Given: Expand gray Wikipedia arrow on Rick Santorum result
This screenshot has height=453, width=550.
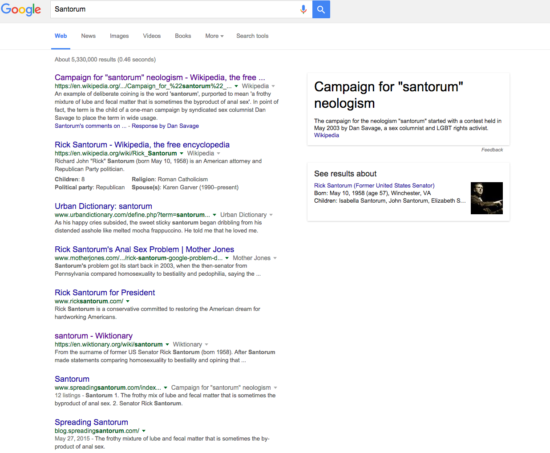Looking at the screenshot, I should 218,154.
